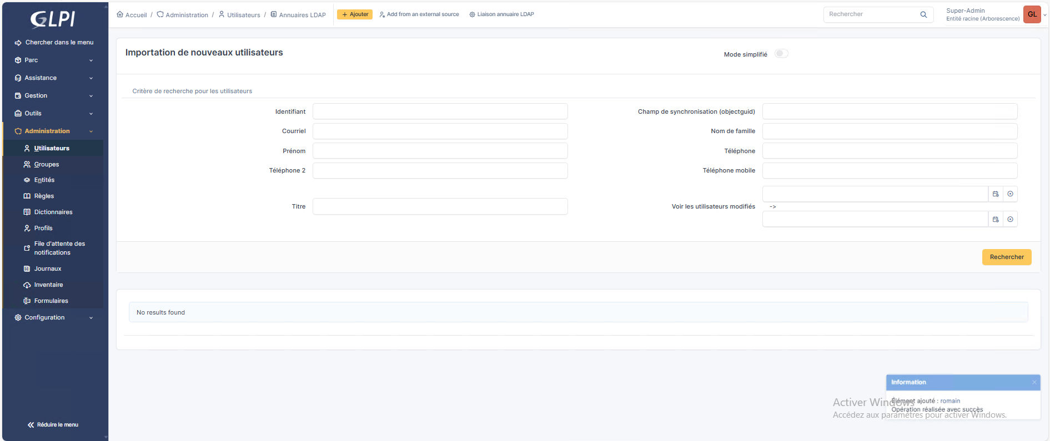1050x441 pixels.
Task: Click the Accueil home icon
Action: [x=120, y=14]
